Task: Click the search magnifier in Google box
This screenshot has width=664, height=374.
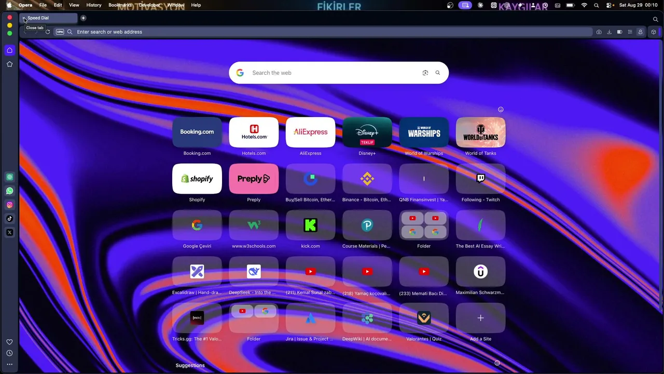Action: pyautogui.click(x=438, y=73)
